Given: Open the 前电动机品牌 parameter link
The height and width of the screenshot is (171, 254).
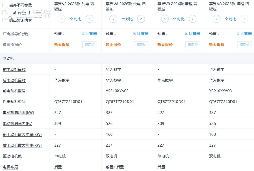Looking at the screenshot, I should pos(14,69).
